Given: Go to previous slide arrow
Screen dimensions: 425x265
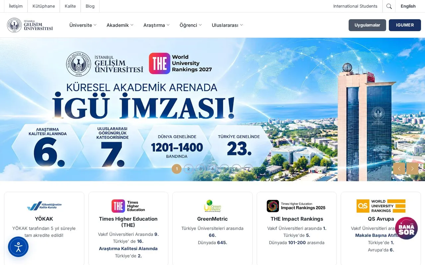Looking at the screenshot, I should pyautogui.click(x=399, y=169).
